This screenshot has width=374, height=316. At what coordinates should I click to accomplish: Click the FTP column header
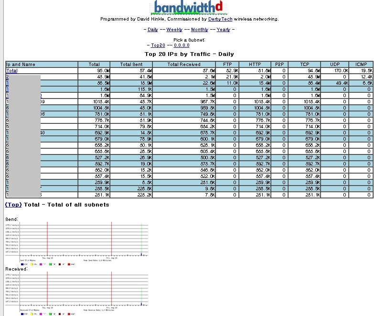click(227, 65)
